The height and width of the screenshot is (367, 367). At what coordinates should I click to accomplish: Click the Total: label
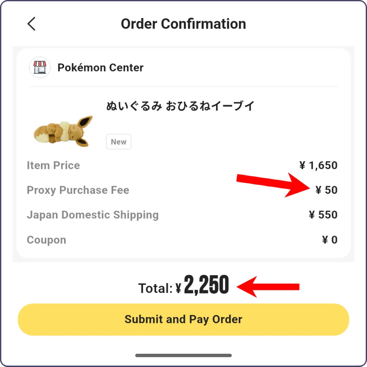(155, 288)
